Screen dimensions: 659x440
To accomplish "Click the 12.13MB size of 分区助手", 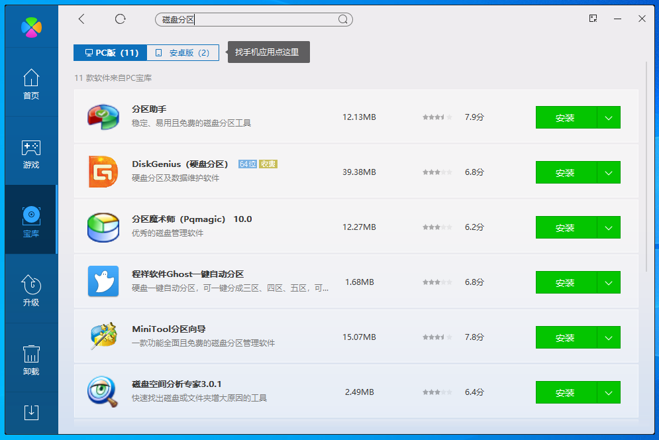I will pos(359,117).
